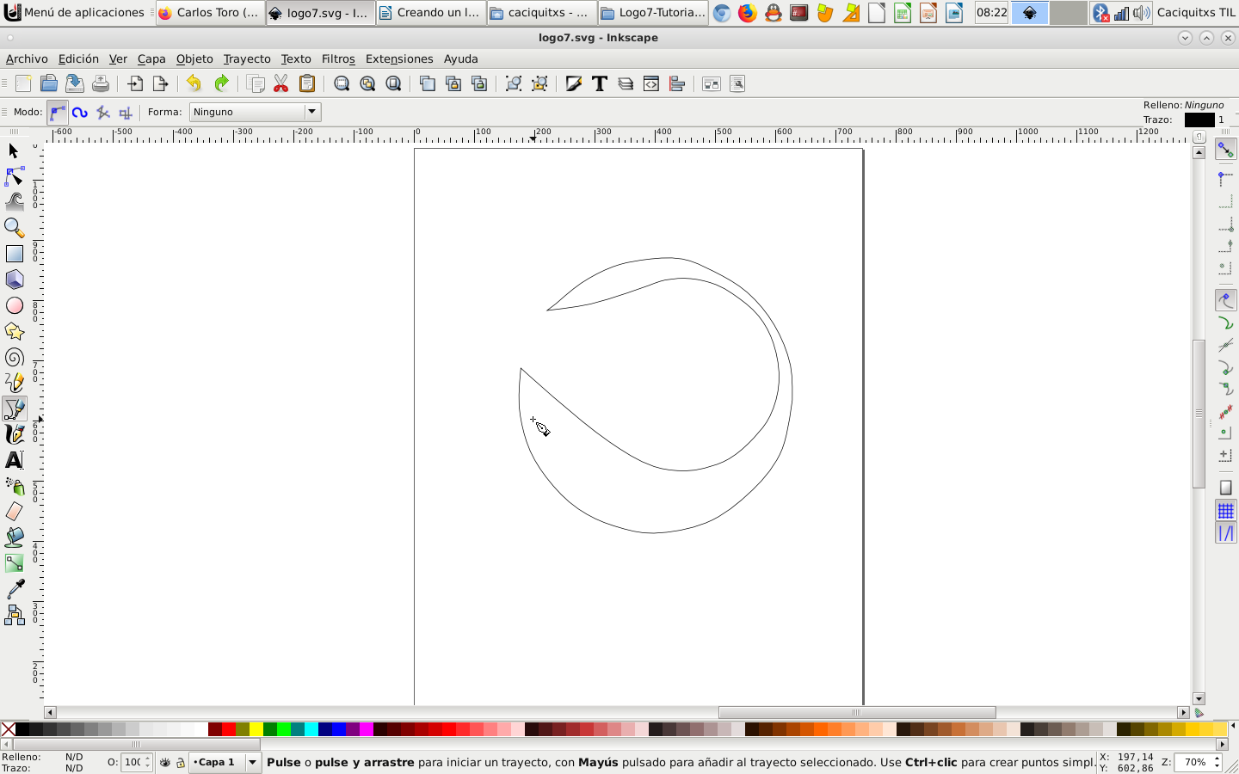Select the Pencil freehand tool
The image size is (1239, 774).
[14, 383]
